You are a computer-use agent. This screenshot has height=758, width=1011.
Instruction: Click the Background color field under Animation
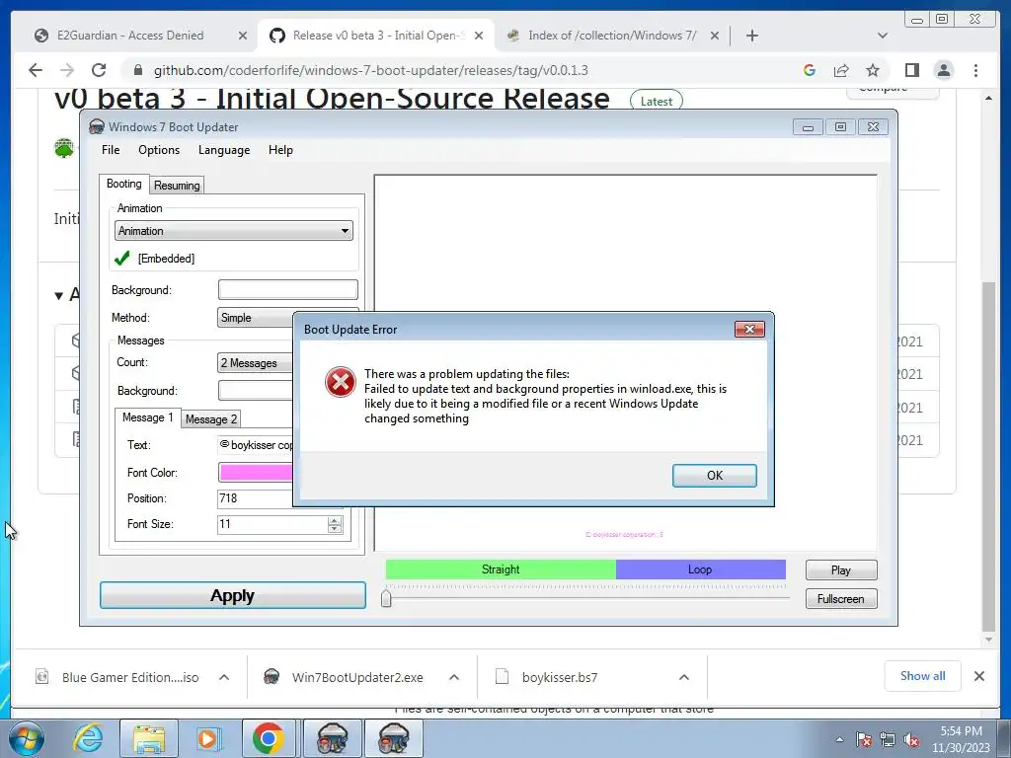287,289
